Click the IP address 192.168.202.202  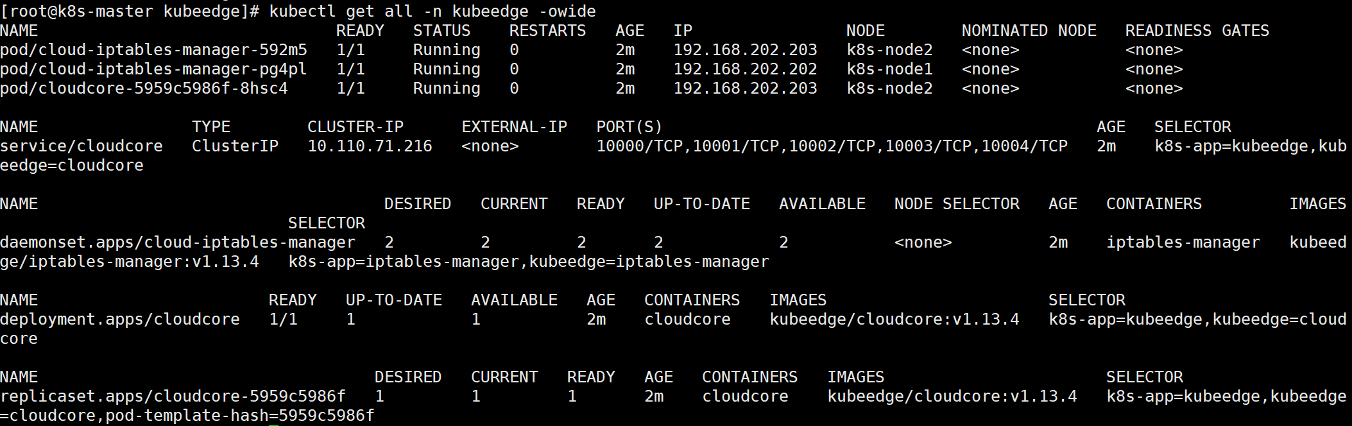pyautogui.click(x=745, y=69)
